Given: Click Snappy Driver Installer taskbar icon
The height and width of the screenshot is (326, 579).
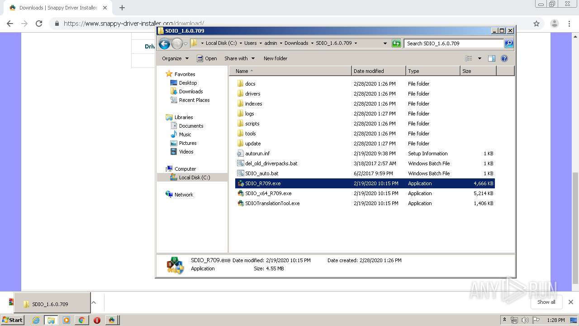Looking at the screenshot, I should click(111, 320).
